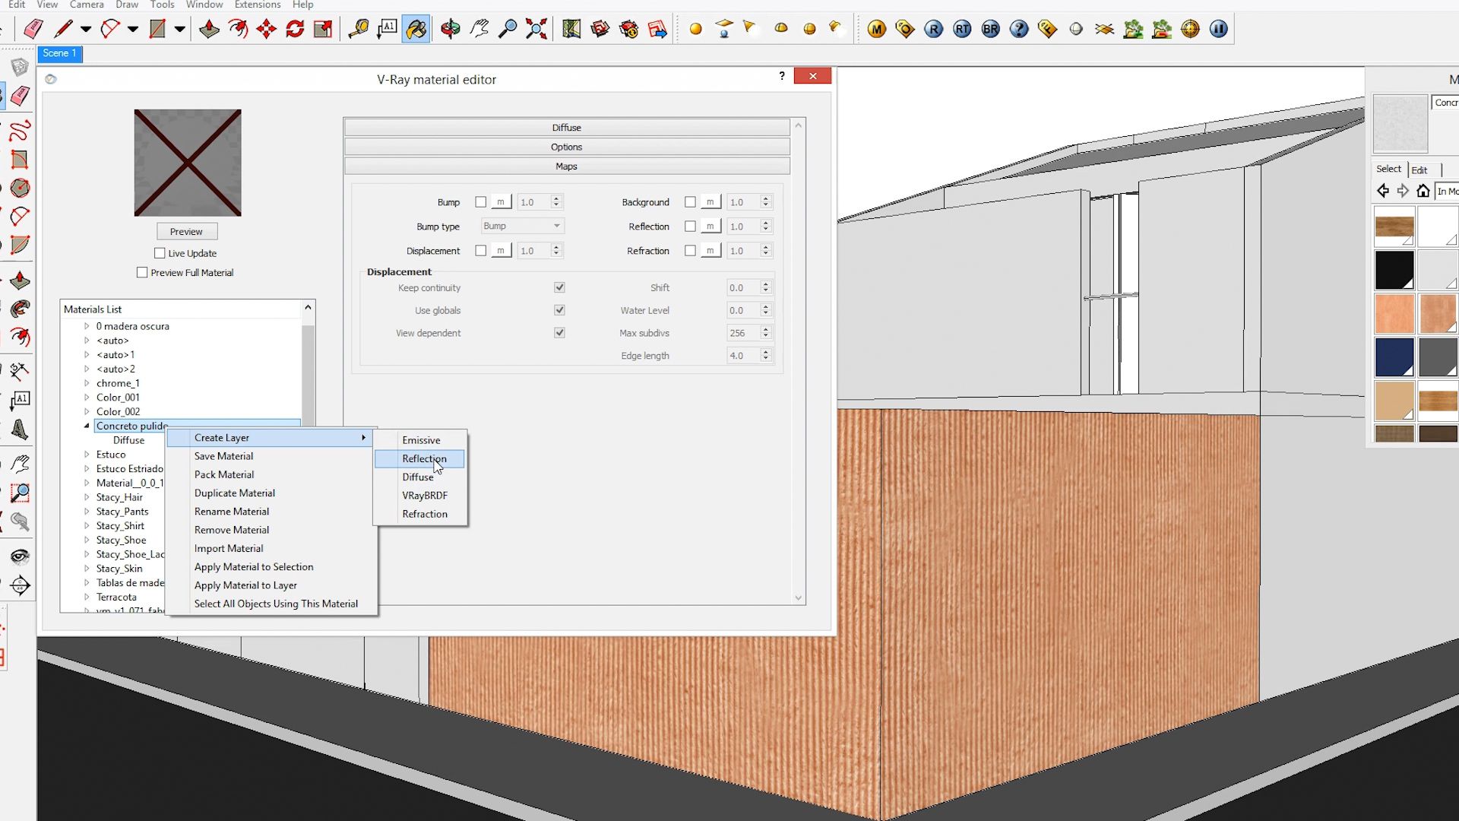
Task: Collapse the Concreto pulido material node
Action: 87,426
